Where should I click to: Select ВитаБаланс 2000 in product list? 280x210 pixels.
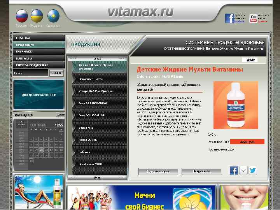(99, 164)
